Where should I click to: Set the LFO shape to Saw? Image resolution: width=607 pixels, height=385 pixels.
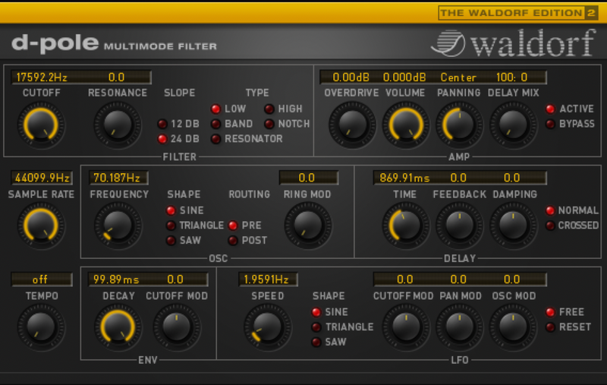click(316, 342)
